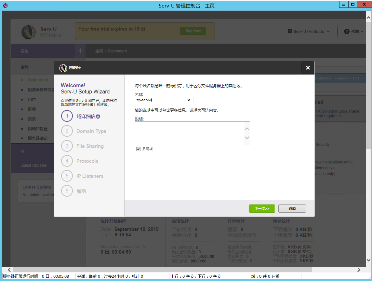The width and height of the screenshot is (372, 281).
Task: Select wizard step 2 circle for Domain Type
Action: 67,131
